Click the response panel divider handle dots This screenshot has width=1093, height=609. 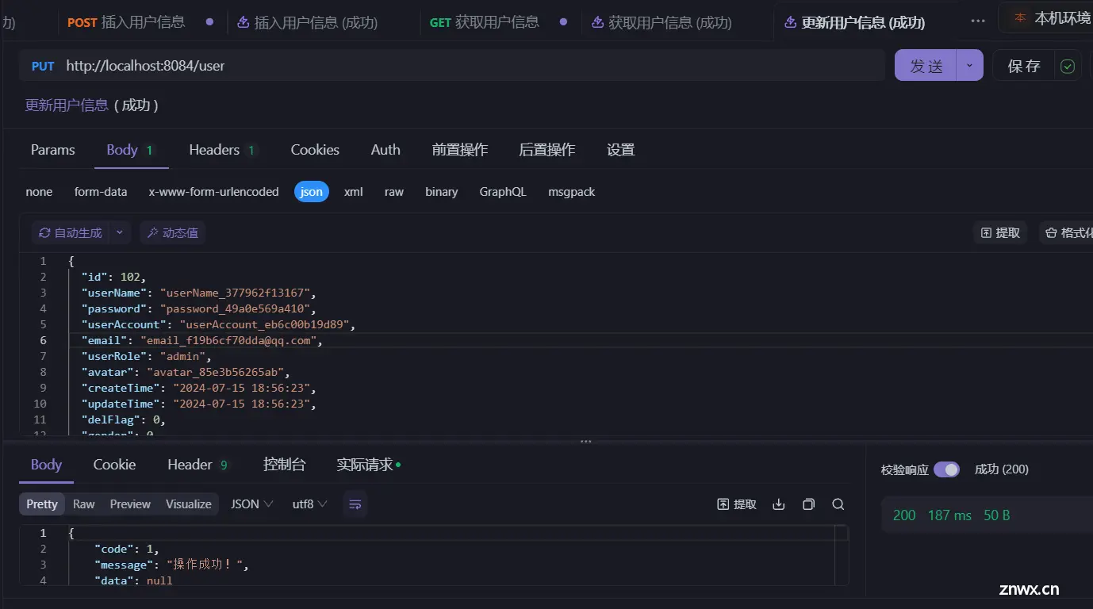586,441
